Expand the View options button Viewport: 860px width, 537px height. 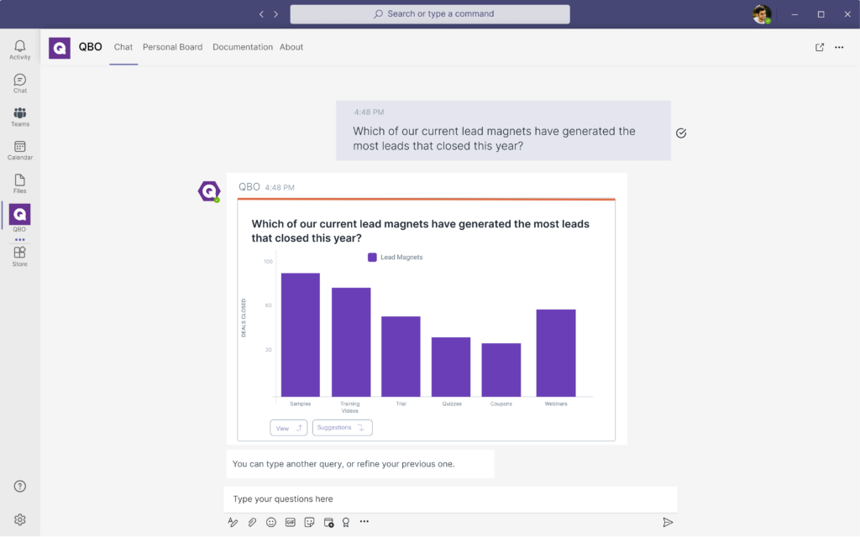pyautogui.click(x=288, y=428)
